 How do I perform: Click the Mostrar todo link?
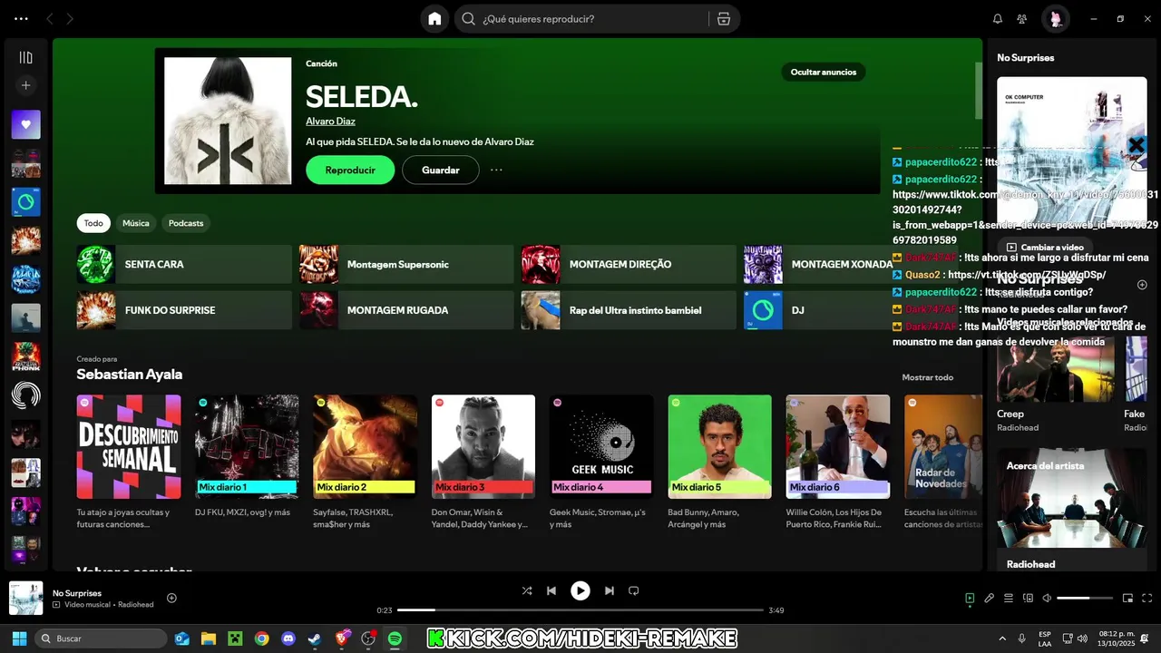pos(927,377)
